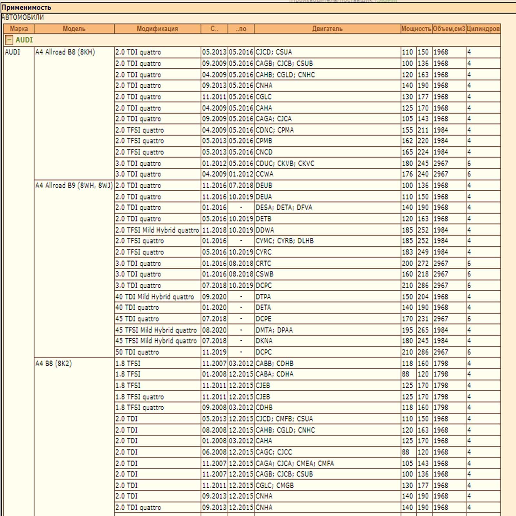Select the 2.0 TFSI Mild Hybrid quattro row

pos(157,230)
